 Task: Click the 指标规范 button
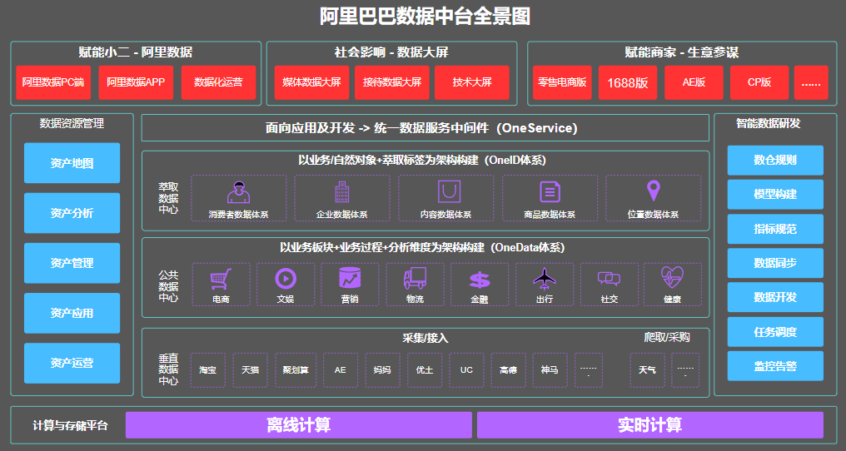[775, 229]
